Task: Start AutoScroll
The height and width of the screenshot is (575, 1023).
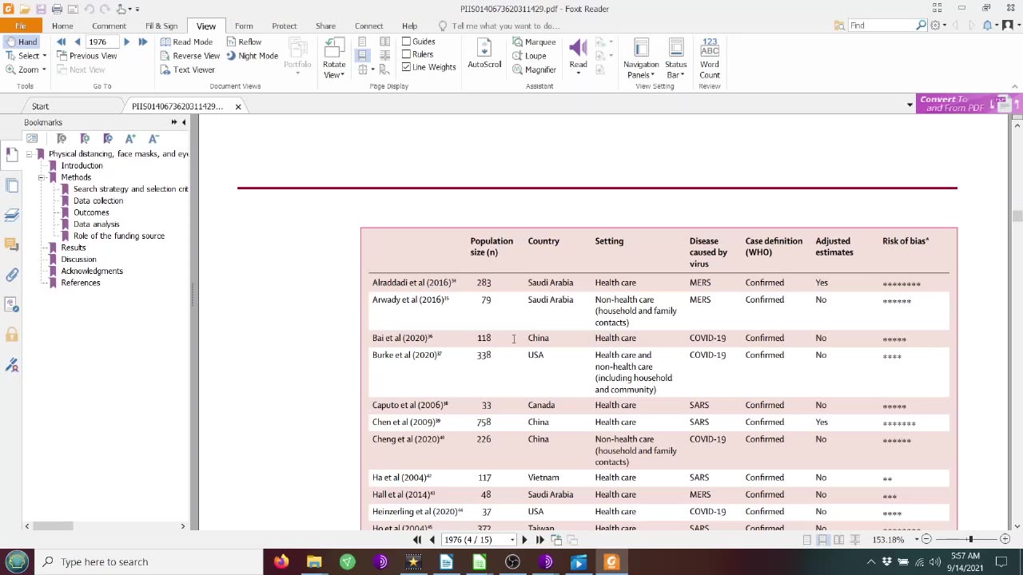Action: click(x=484, y=54)
